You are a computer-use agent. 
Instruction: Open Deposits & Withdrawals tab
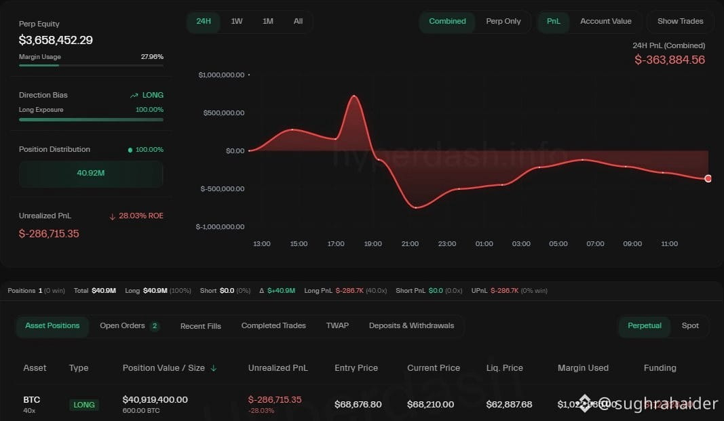[411, 325]
